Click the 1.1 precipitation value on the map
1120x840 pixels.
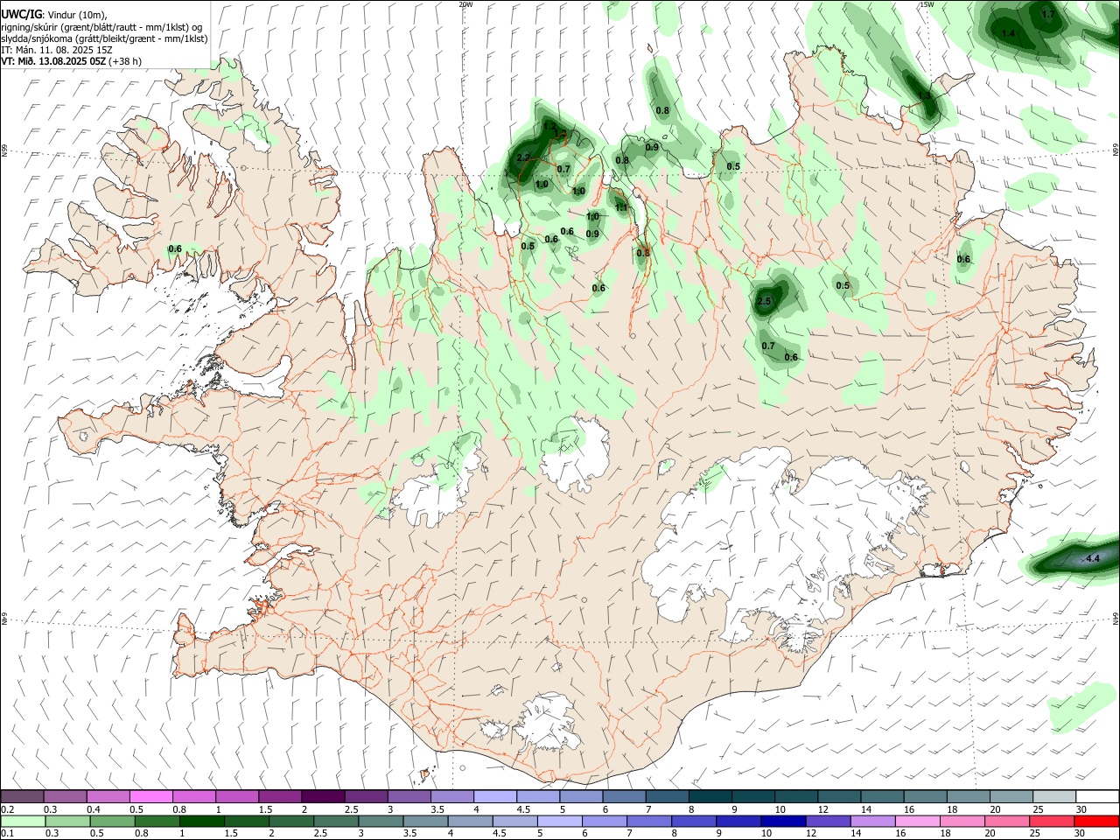[621, 207]
